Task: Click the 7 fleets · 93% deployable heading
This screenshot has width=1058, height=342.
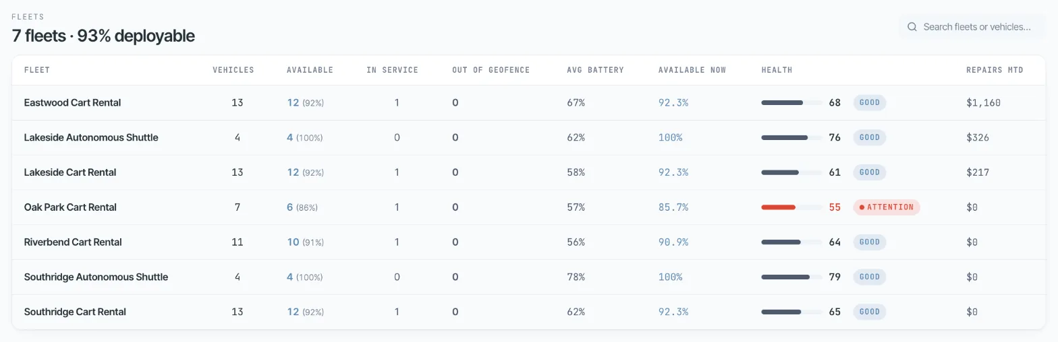Action: point(103,36)
